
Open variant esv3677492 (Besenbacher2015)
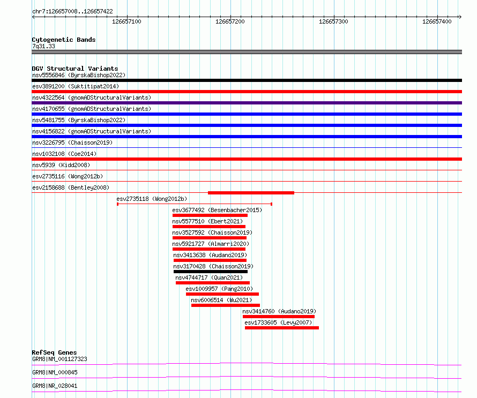click(x=217, y=210)
